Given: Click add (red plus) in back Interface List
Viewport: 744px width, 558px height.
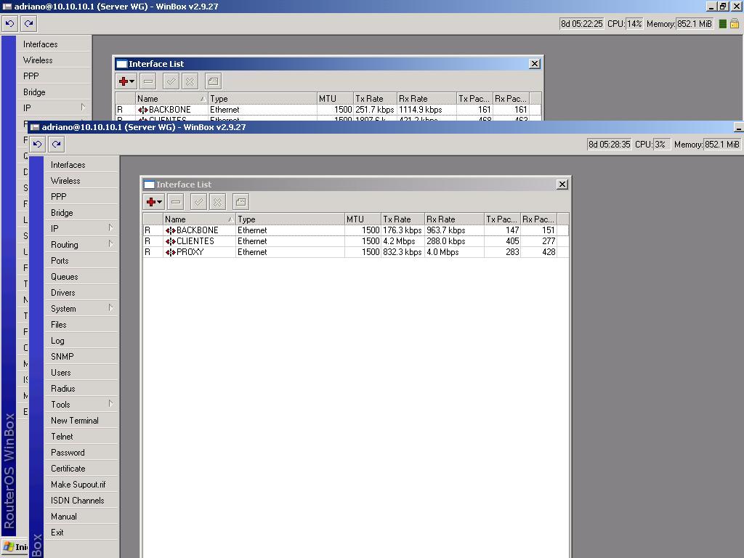Looking at the screenshot, I should (126, 81).
